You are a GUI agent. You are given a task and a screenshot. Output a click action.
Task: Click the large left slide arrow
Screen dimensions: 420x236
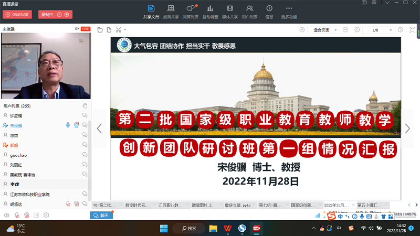pyautogui.click(x=99, y=128)
